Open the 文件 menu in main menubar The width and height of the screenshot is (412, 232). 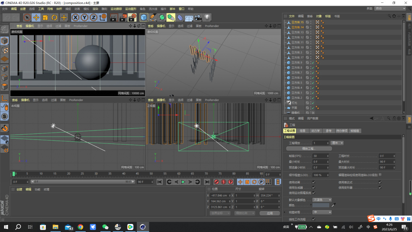(5, 9)
